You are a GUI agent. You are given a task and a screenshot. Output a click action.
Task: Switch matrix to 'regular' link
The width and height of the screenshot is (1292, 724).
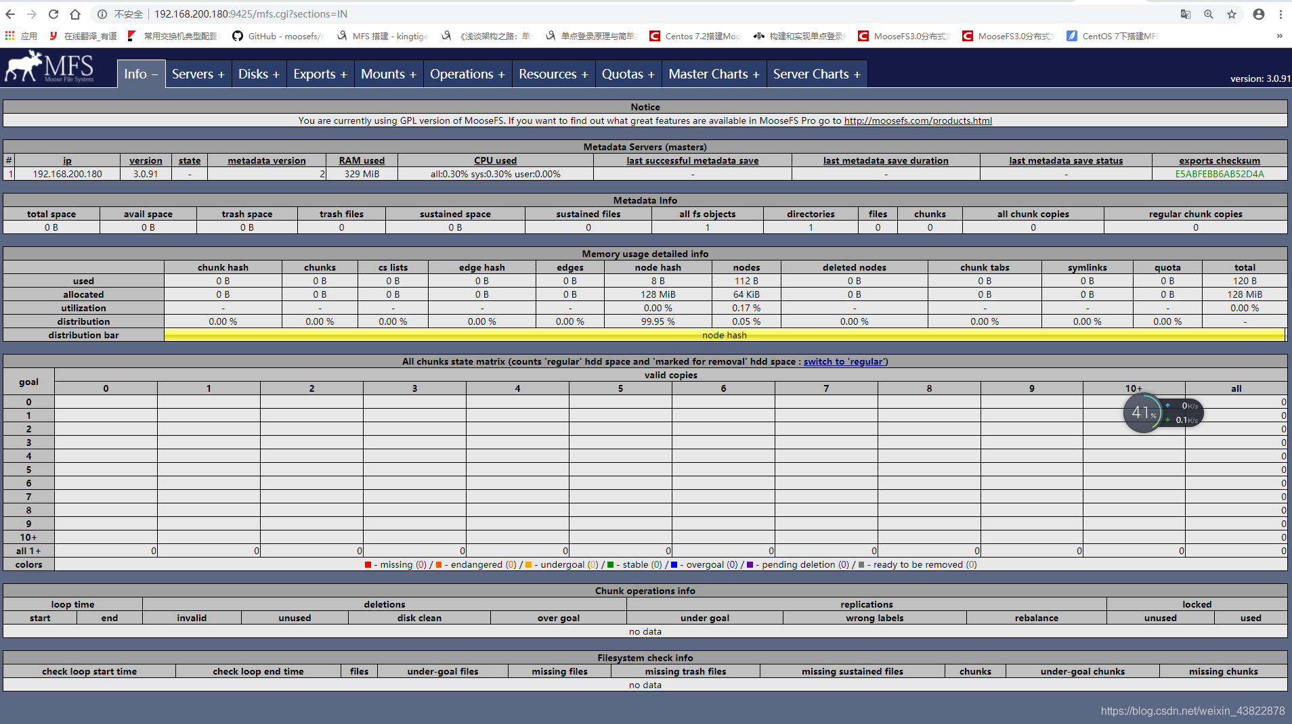pos(844,361)
